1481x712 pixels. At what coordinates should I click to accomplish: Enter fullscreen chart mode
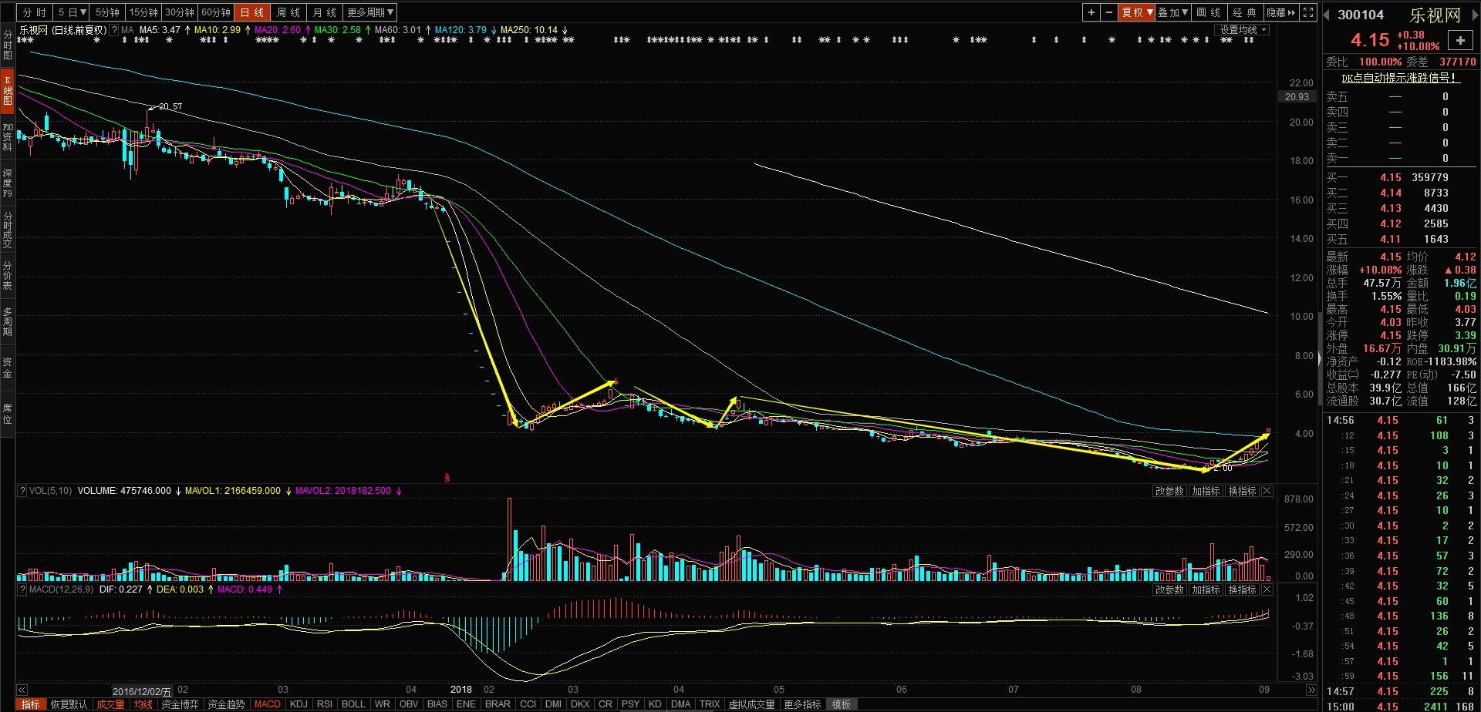click(x=1308, y=12)
